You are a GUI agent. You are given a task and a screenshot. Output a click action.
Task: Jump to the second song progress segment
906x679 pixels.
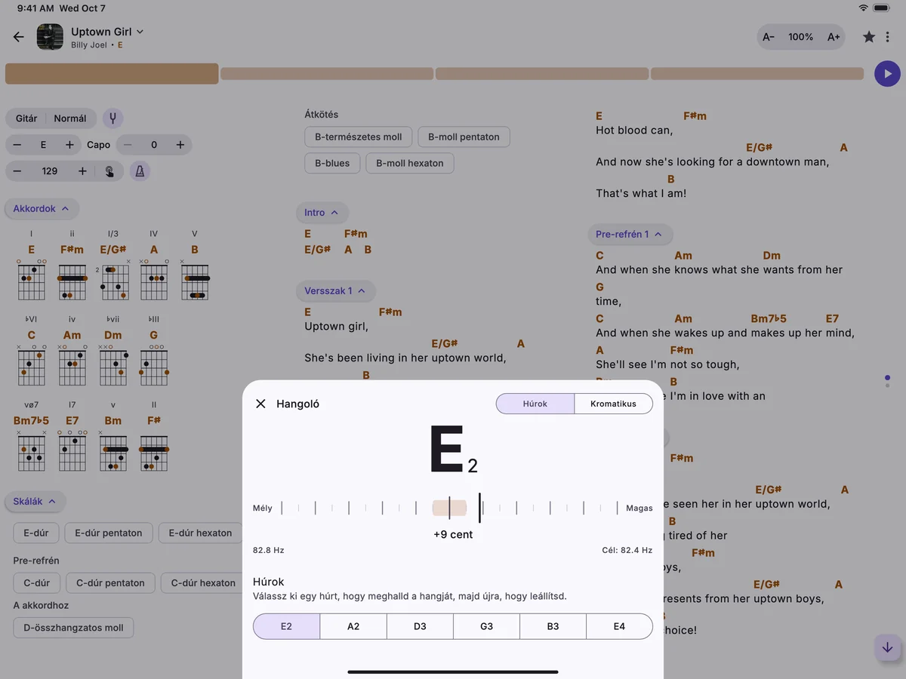pos(327,74)
